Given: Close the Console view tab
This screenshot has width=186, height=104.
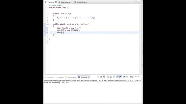Looking at the screenshot, I should pyautogui.click(x=88, y=77).
